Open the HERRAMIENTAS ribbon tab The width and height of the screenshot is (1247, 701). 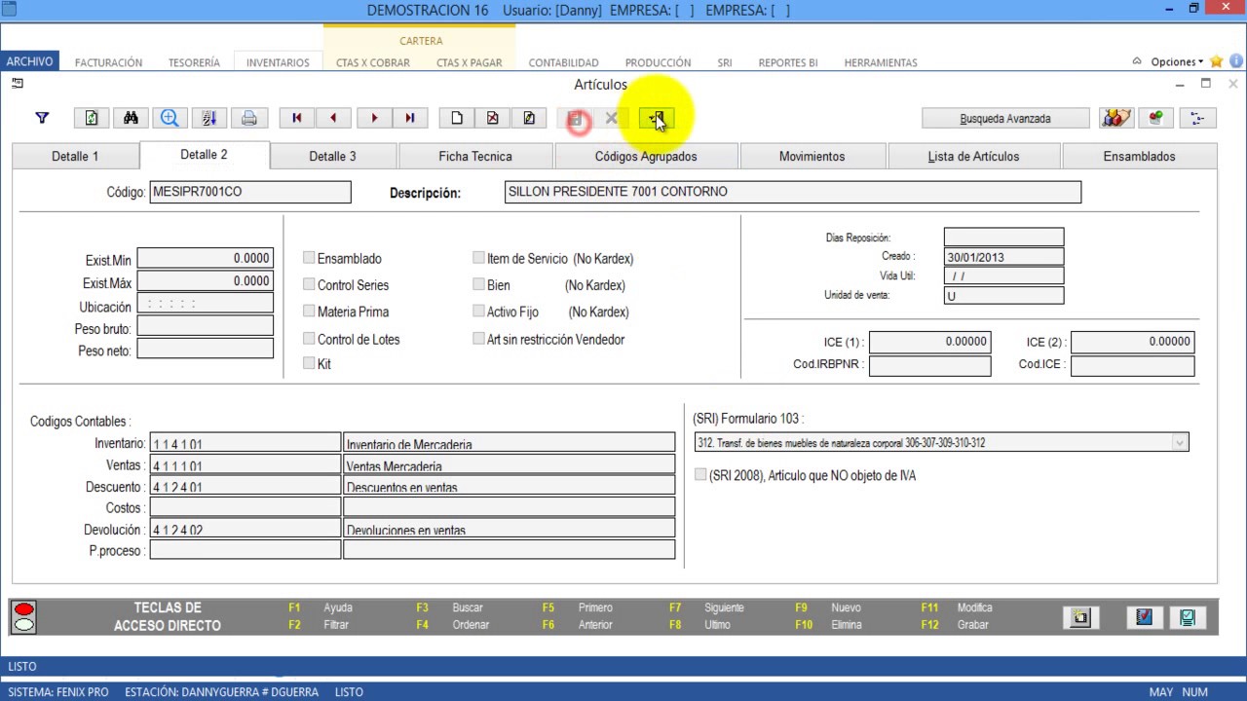pos(881,62)
